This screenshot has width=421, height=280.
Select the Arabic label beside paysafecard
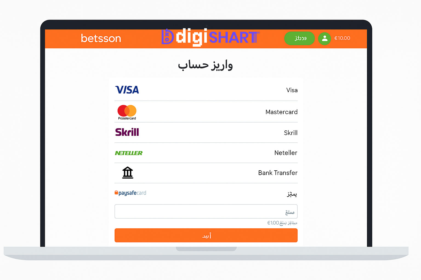point(292,194)
